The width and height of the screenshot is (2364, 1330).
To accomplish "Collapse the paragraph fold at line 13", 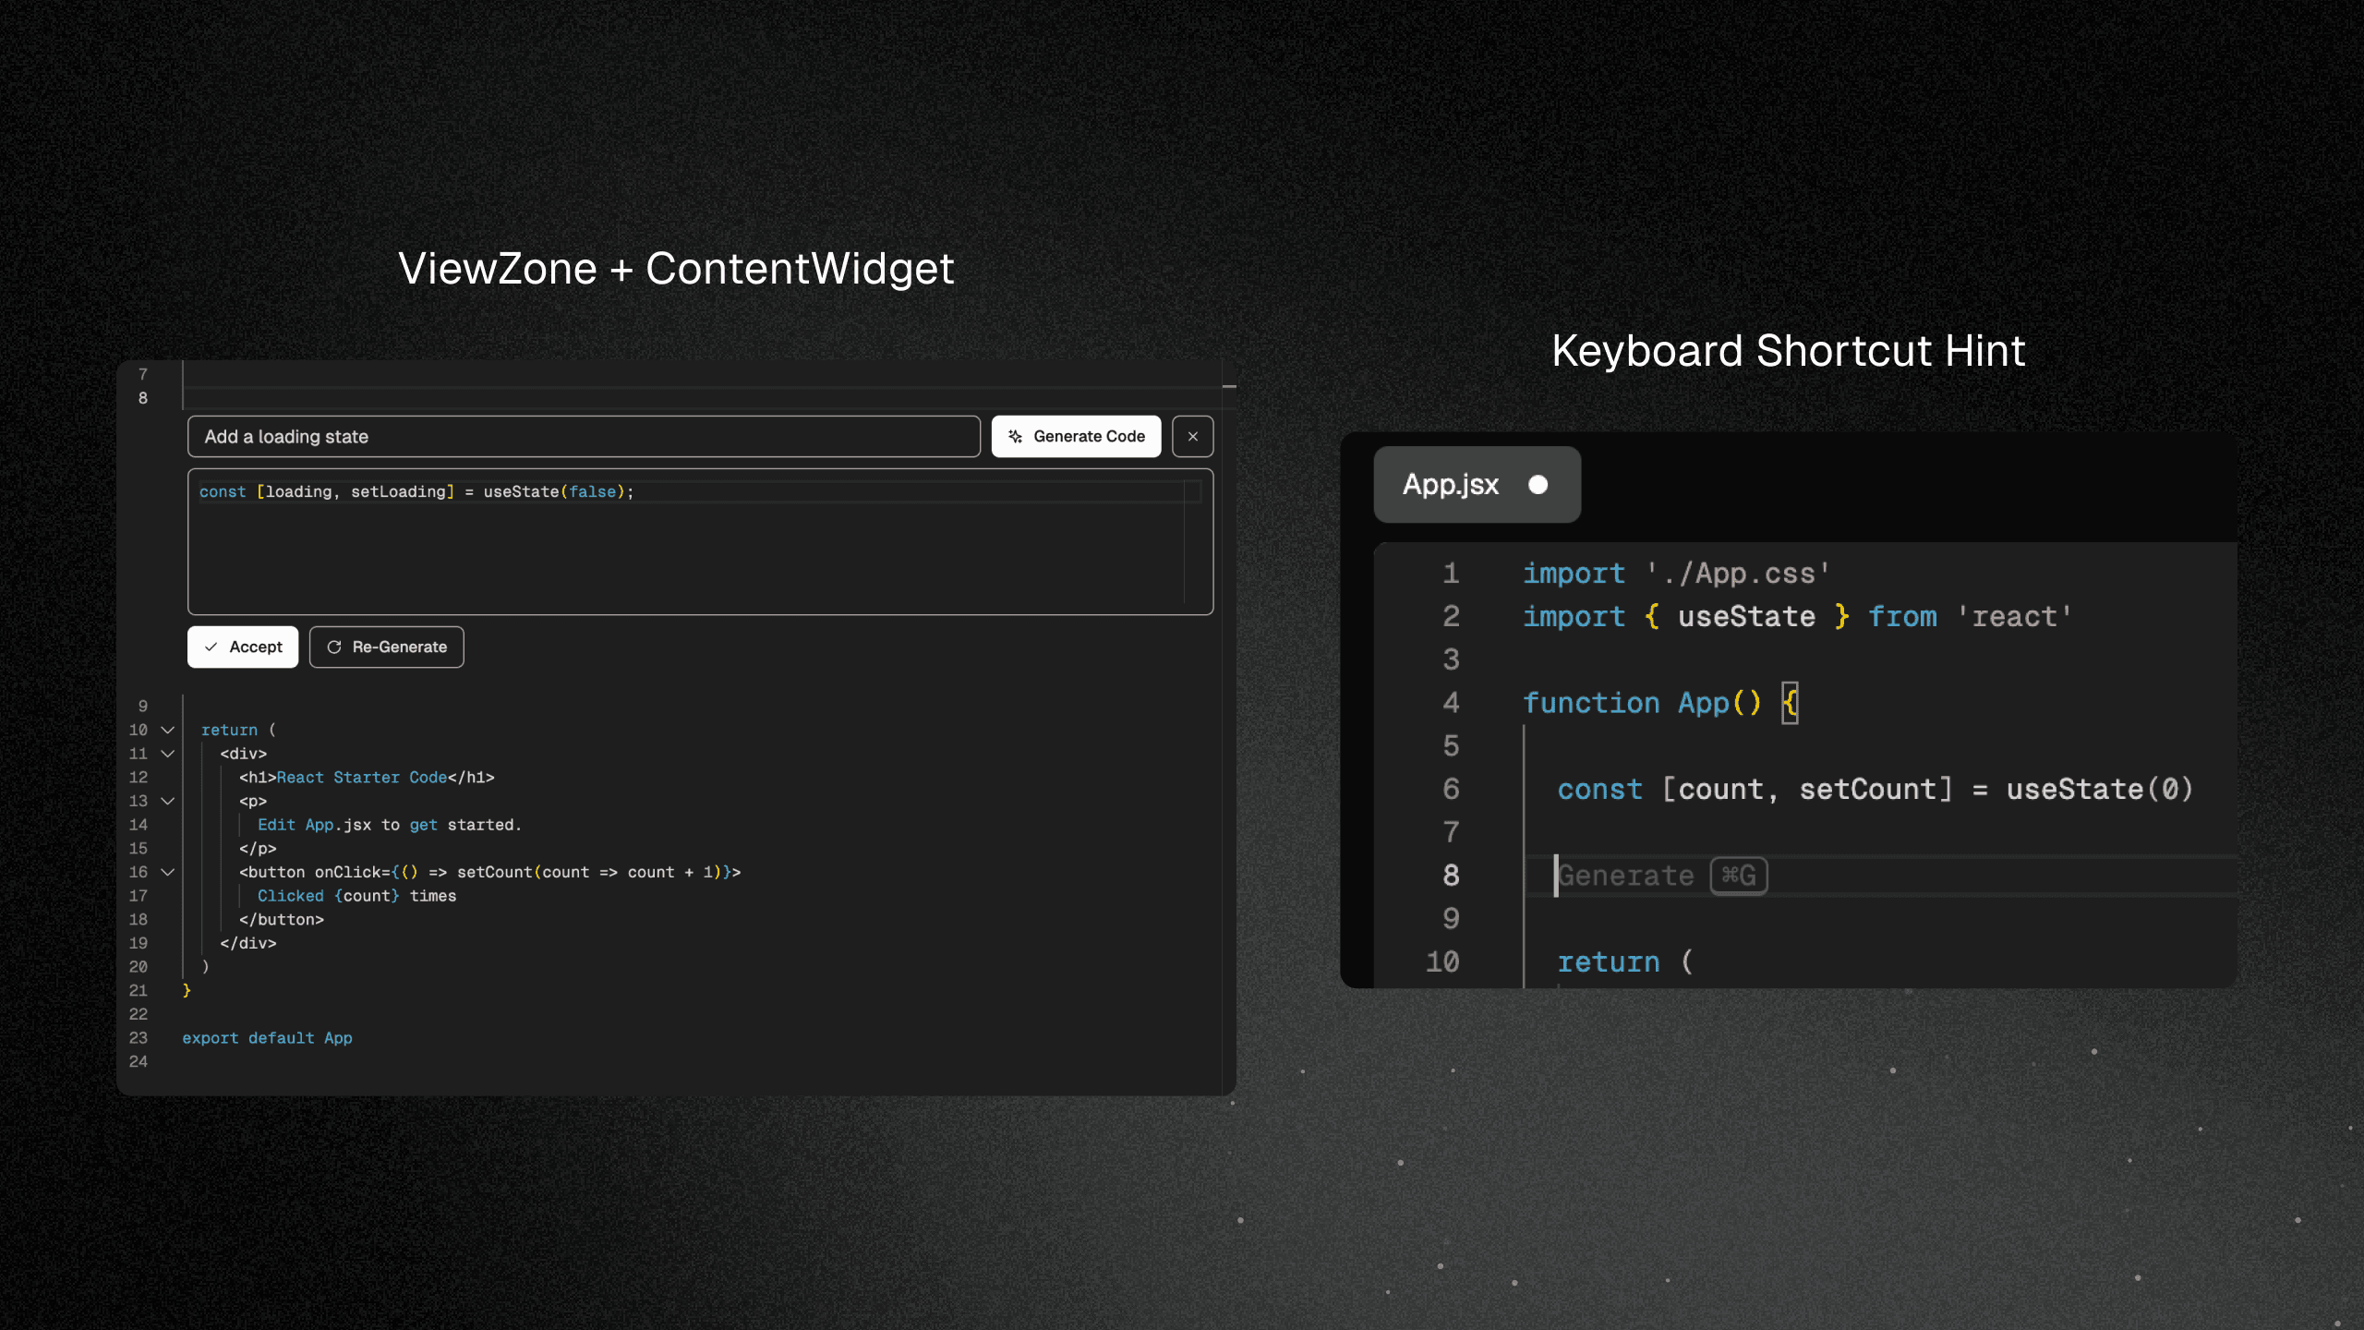I will pyautogui.click(x=167, y=801).
